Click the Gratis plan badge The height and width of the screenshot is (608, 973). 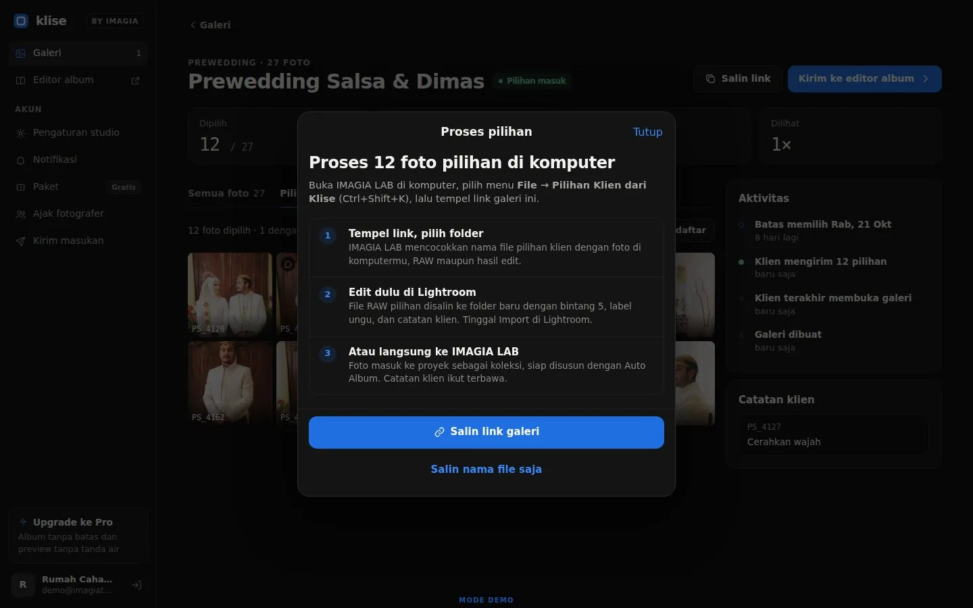click(x=124, y=187)
